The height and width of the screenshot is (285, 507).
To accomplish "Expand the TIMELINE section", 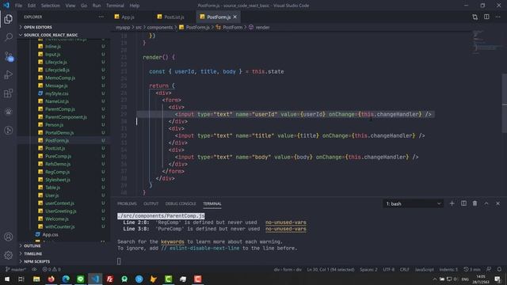I will 64,253.
